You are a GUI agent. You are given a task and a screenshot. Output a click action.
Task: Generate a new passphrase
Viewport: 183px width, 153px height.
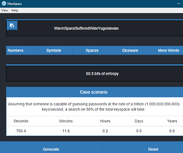(51, 147)
